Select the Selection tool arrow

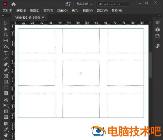coord(6,23)
